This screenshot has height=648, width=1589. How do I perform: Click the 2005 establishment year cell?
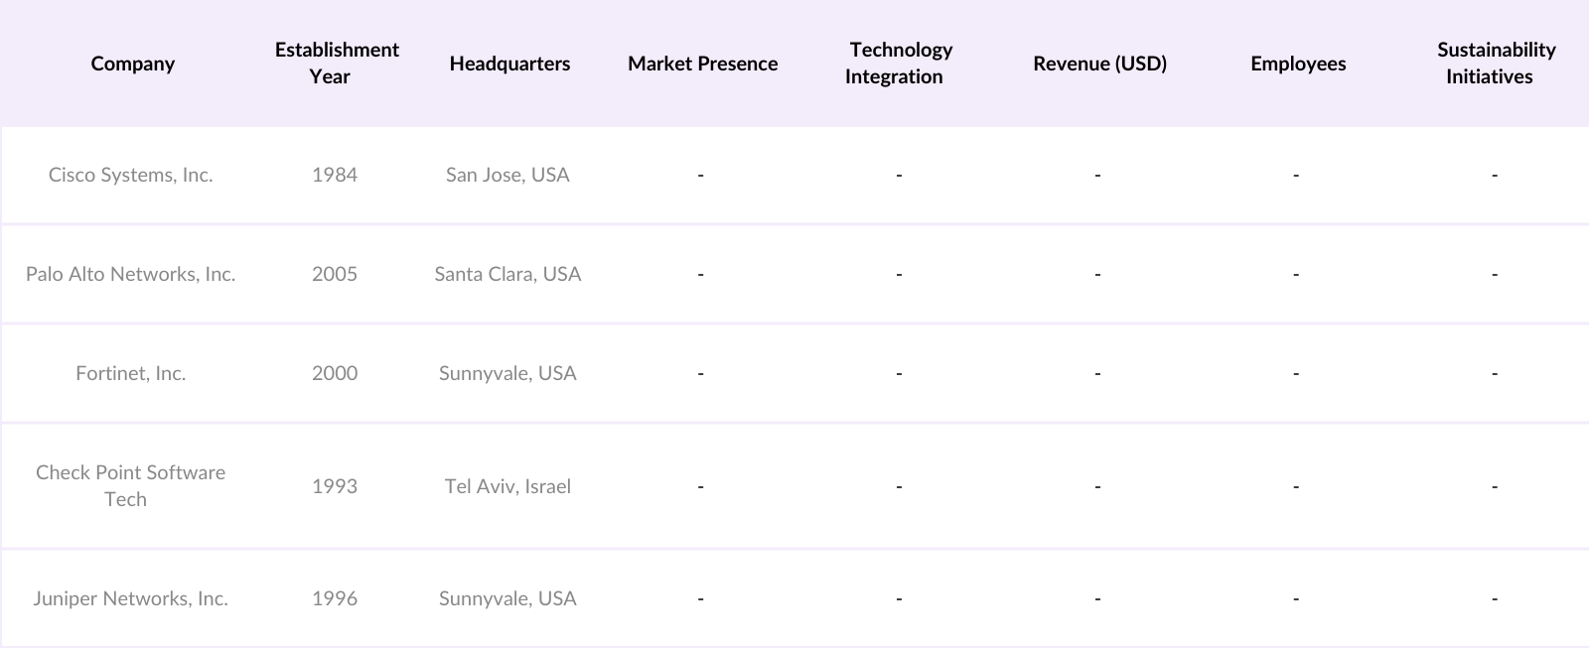click(335, 274)
